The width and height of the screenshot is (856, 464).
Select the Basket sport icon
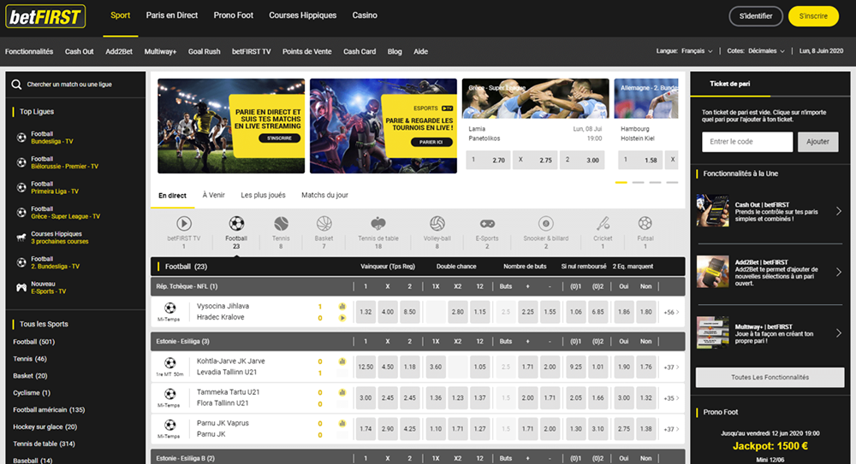(x=324, y=224)
